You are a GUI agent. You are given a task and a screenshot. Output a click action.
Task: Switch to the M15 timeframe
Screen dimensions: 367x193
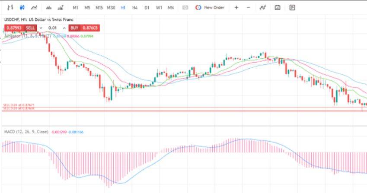tap(99, 8)
